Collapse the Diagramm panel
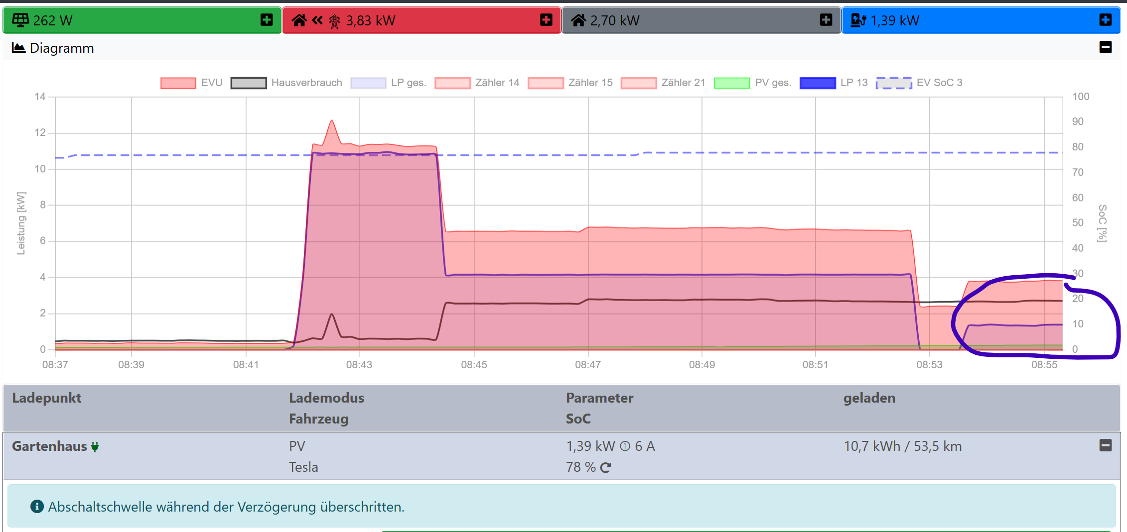This screenshot has height=532, width=1127. (1106, 47)
